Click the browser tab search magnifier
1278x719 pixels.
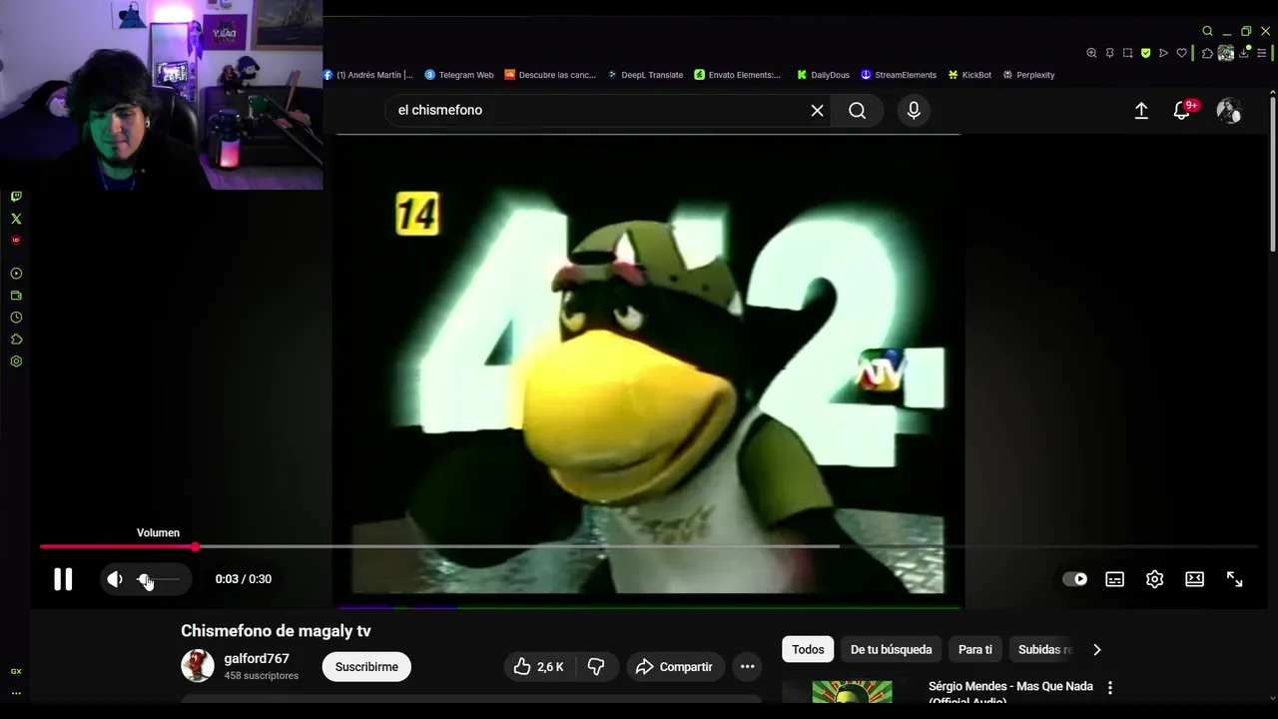tap(1207, 31)
